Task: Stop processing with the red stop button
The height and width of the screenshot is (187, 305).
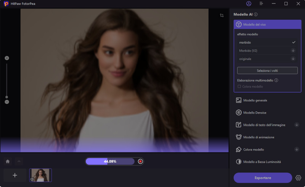Action: [140, 162]
